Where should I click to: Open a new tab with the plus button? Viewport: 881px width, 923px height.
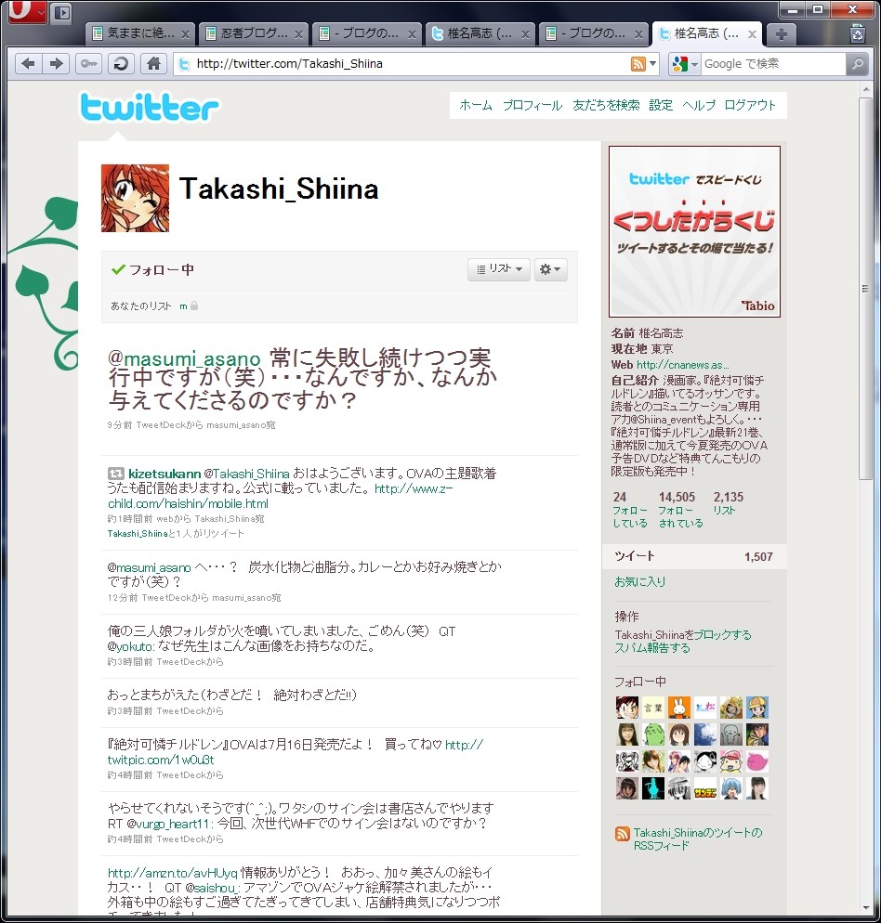pyautogui.click(x=782, y=34)
